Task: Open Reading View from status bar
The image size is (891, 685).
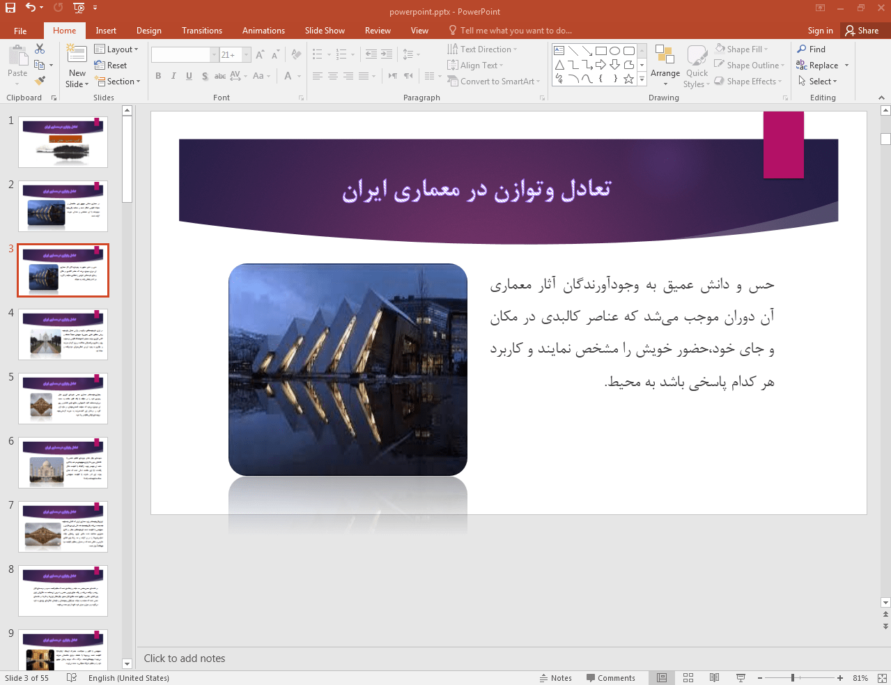Action: [x=714, y=678]
